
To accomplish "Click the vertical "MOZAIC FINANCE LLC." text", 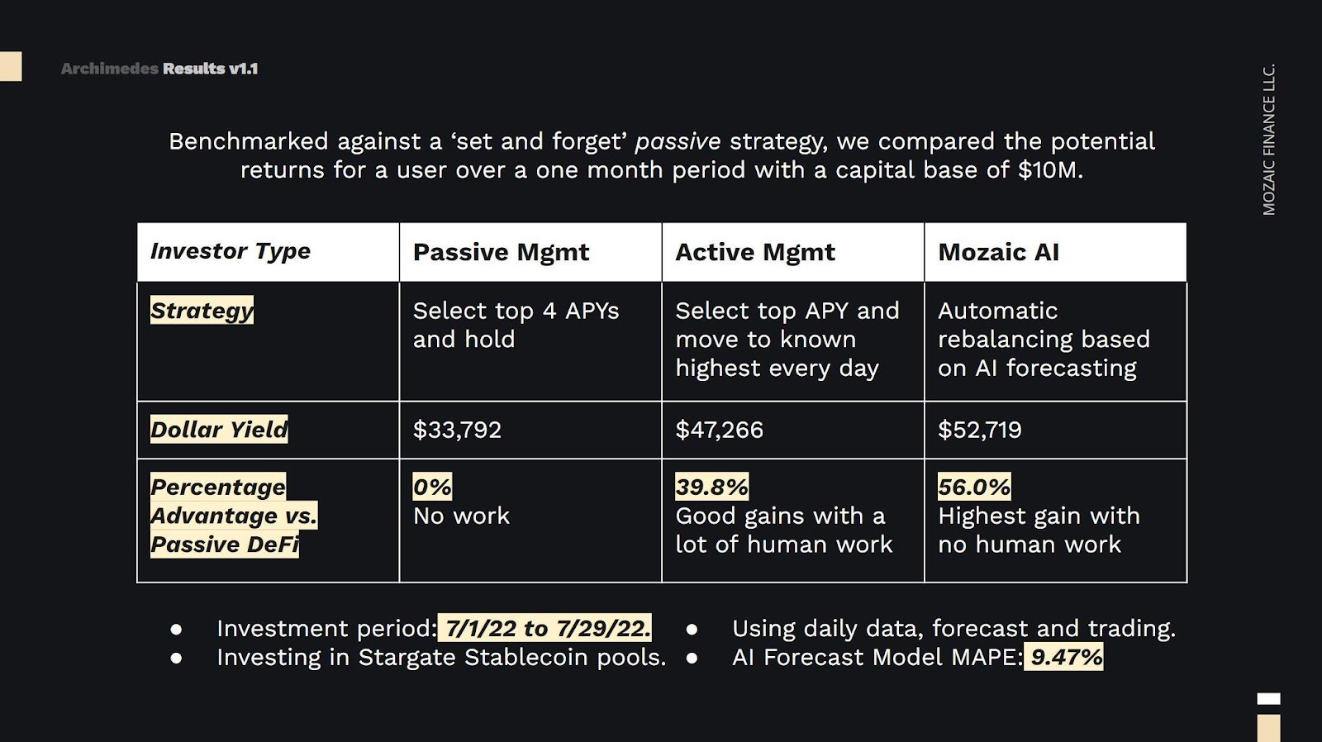I will coord(1269,139).
